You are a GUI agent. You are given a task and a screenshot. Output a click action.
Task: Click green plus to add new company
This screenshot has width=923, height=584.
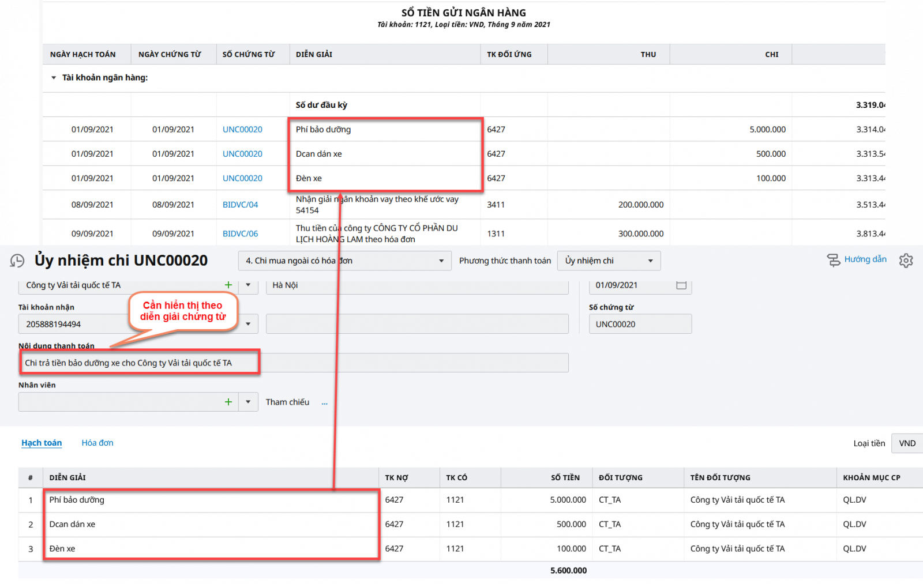(228, 285)
